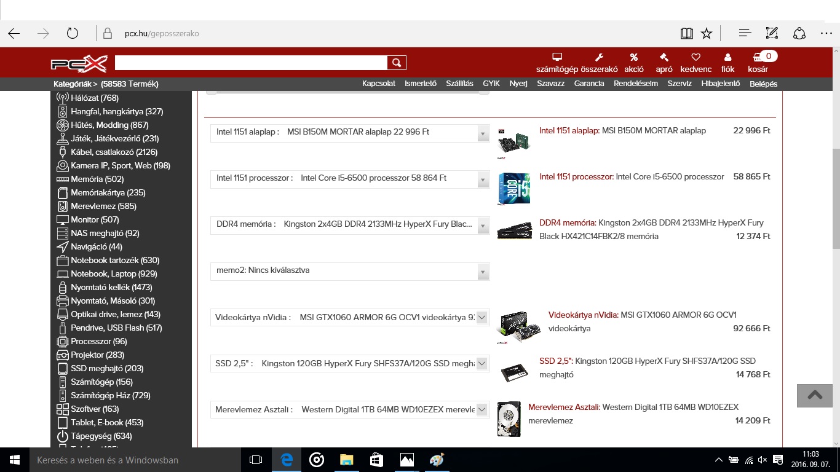840x472 pixels.
Task: Open the browser share icon
Action: click(x=799, y=34)
